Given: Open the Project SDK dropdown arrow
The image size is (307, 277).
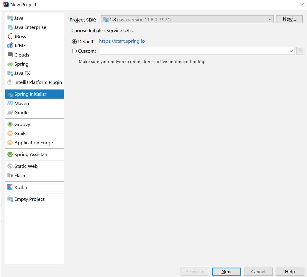Looking at the screenshot, I should [270, 19].
